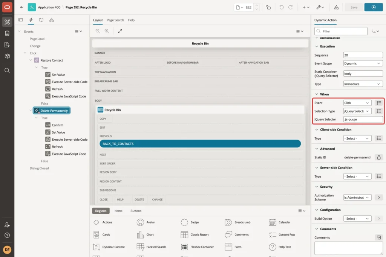The image size is (386, 257).
Task: Switch gallery to the Regions tab
Action: click(x=101, y=211)
